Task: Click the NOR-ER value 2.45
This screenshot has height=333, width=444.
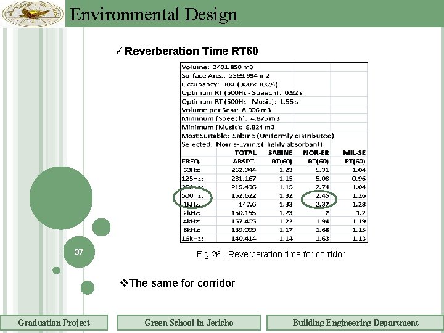Action: (323, 195)
